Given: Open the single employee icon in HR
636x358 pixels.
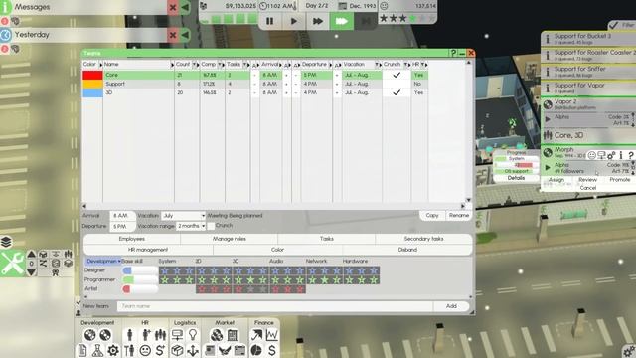Looking at the screenshot, I should click(x=130, y=335).
